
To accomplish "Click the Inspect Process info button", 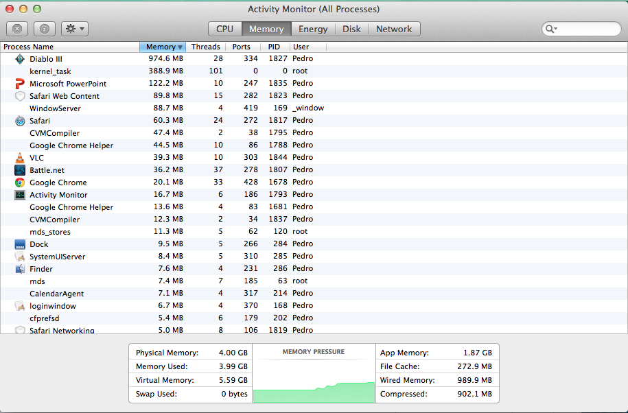I will coord(45,29).
